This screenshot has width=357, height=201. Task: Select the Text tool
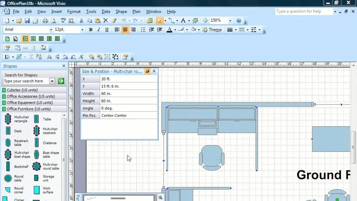coord(183,21)
